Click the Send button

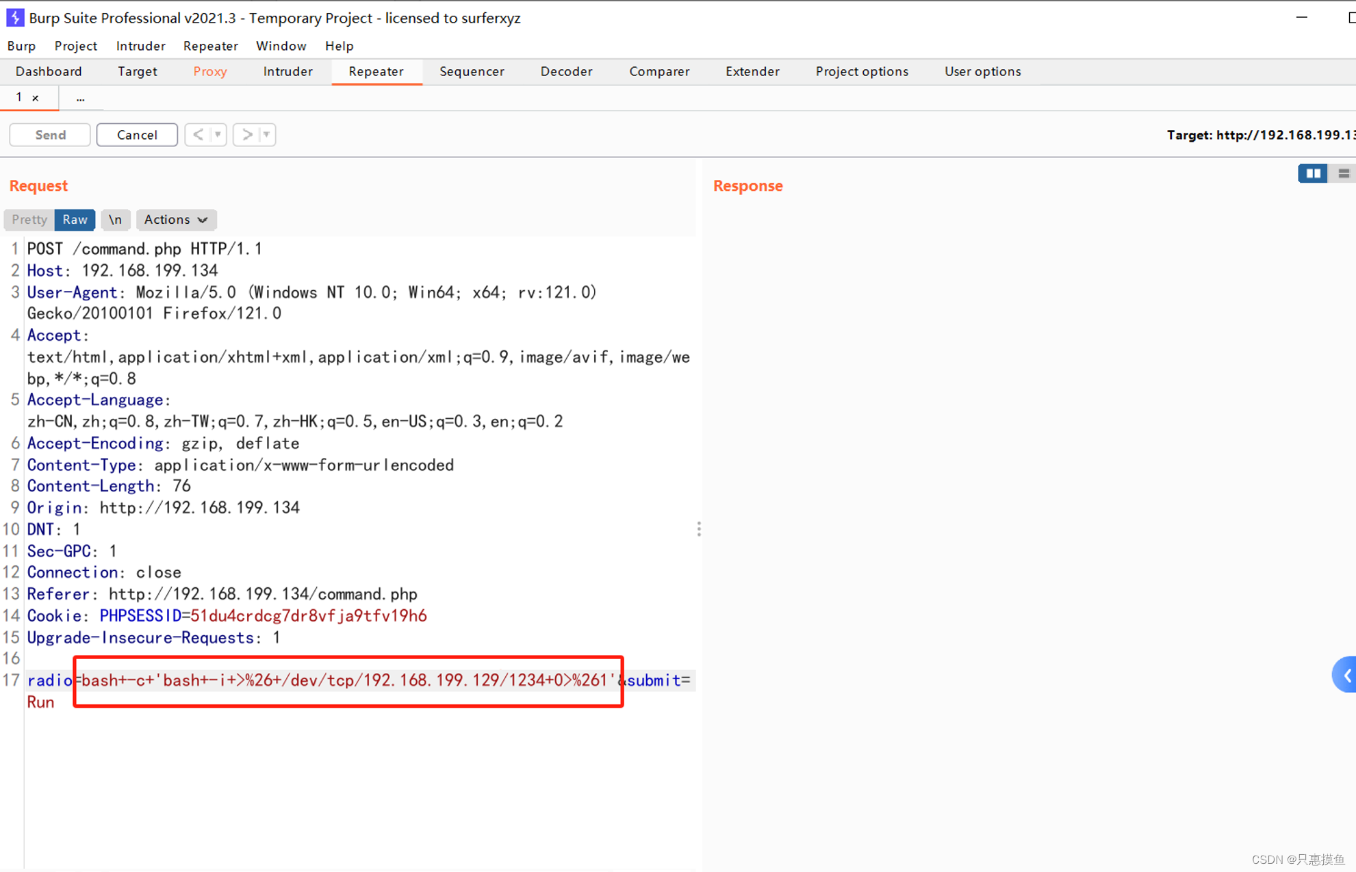tap(50, 135)
